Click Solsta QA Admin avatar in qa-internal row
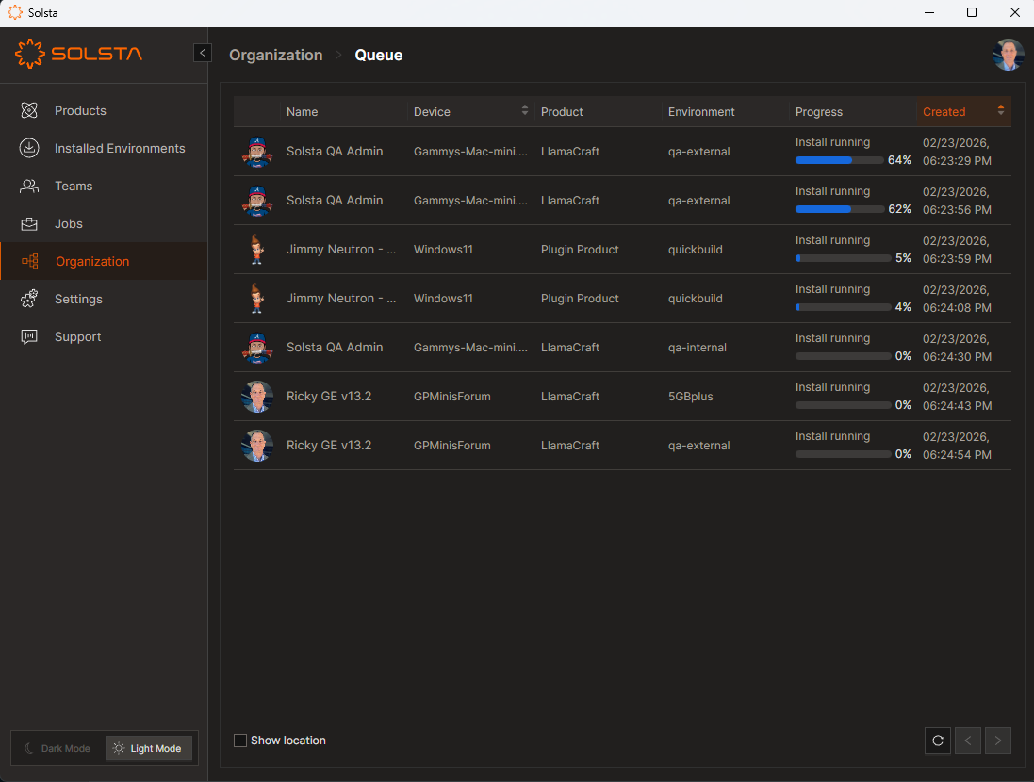Image resolution: width=1034 pixels, height=782 pixels. coord(257,348)
